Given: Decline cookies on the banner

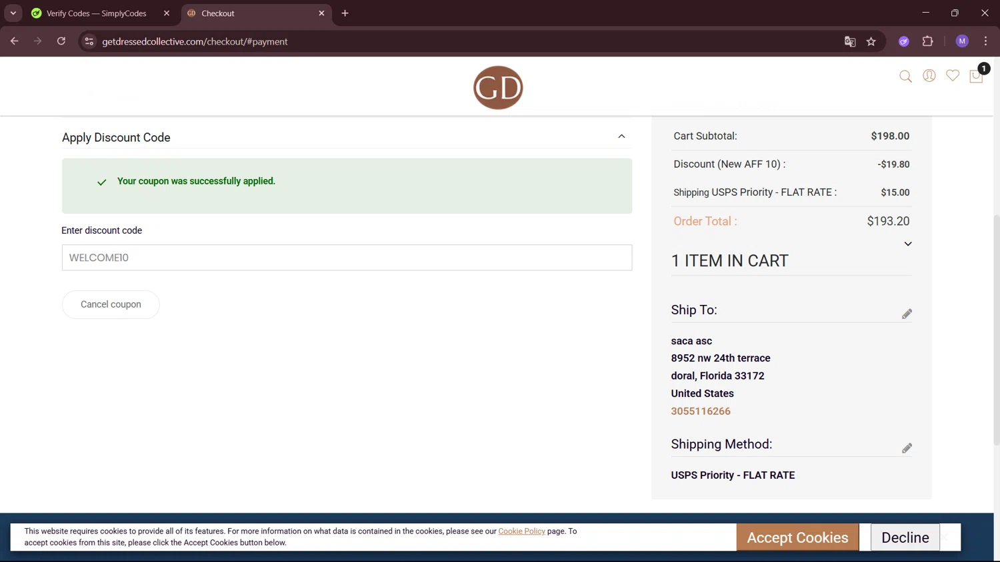Looking at the screenshot, I should [905, 537].
